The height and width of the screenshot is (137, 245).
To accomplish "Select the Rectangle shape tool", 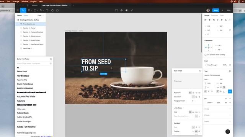I will pos(35,10).
